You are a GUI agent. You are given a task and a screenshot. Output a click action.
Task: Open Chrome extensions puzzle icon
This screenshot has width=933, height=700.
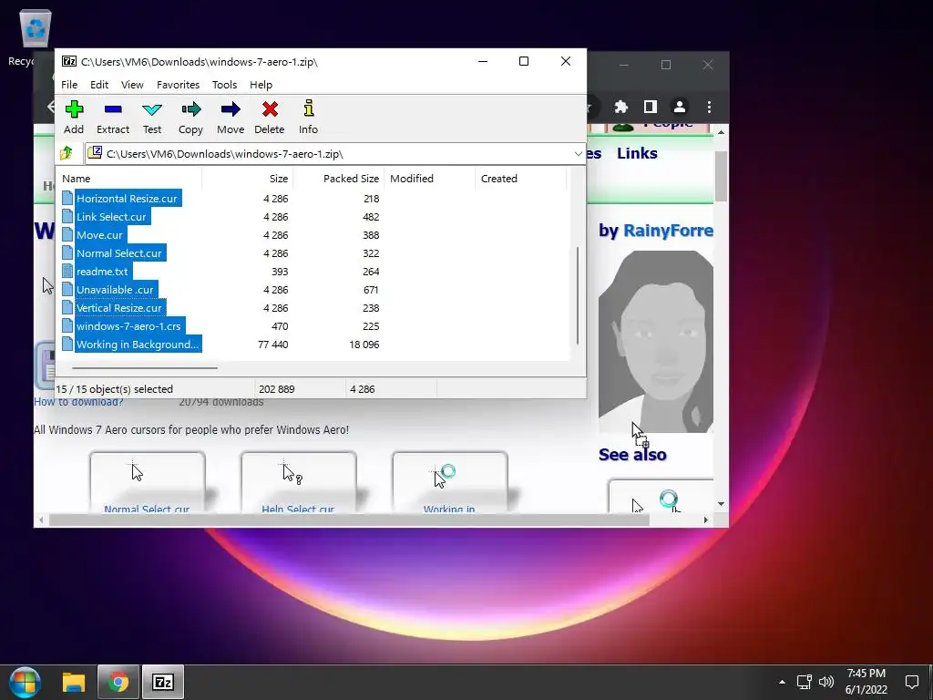(621, 107)
